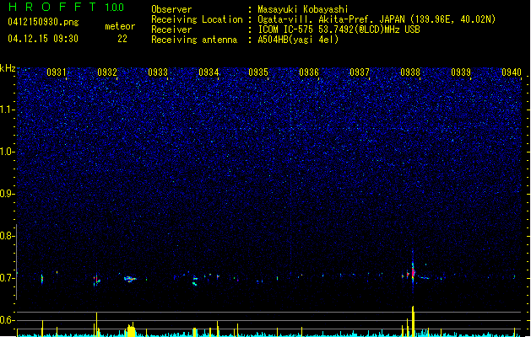Click the 0936 time marker
This screenshot has height=337, width=531.
pyautogui.click(x=309, y=72)
